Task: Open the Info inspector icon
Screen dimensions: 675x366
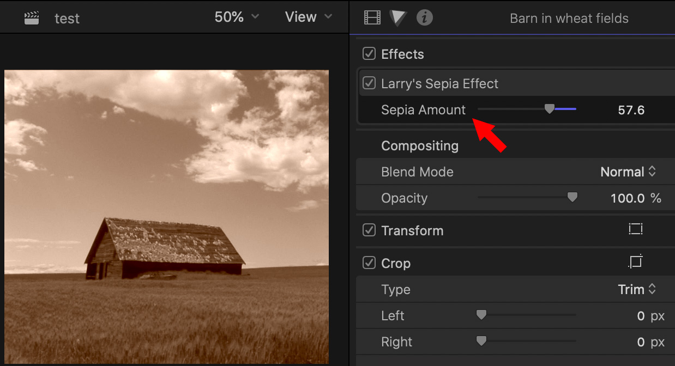Action: 424,18
